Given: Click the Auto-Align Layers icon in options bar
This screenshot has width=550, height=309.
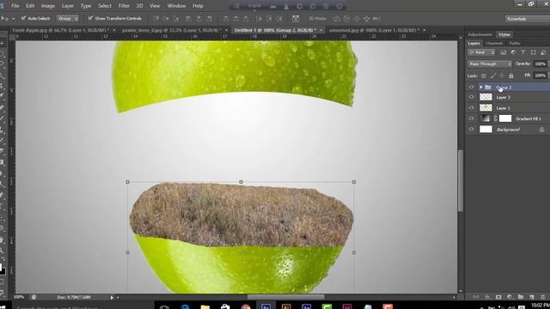Looking at the screenshot, I should click(296, 18).
